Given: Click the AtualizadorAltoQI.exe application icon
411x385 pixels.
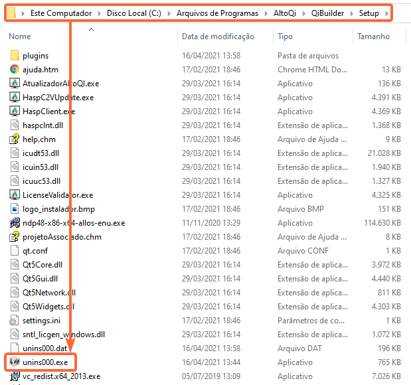Looking at the screenshot, I should coord(15,84).
